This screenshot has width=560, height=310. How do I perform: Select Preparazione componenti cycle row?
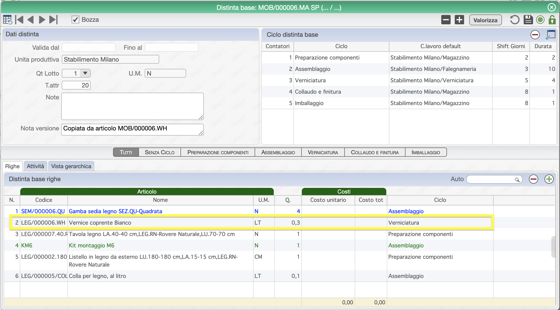(x=409, y=57)
